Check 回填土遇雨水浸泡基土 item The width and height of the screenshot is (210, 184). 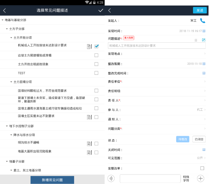tap(96, 108)
